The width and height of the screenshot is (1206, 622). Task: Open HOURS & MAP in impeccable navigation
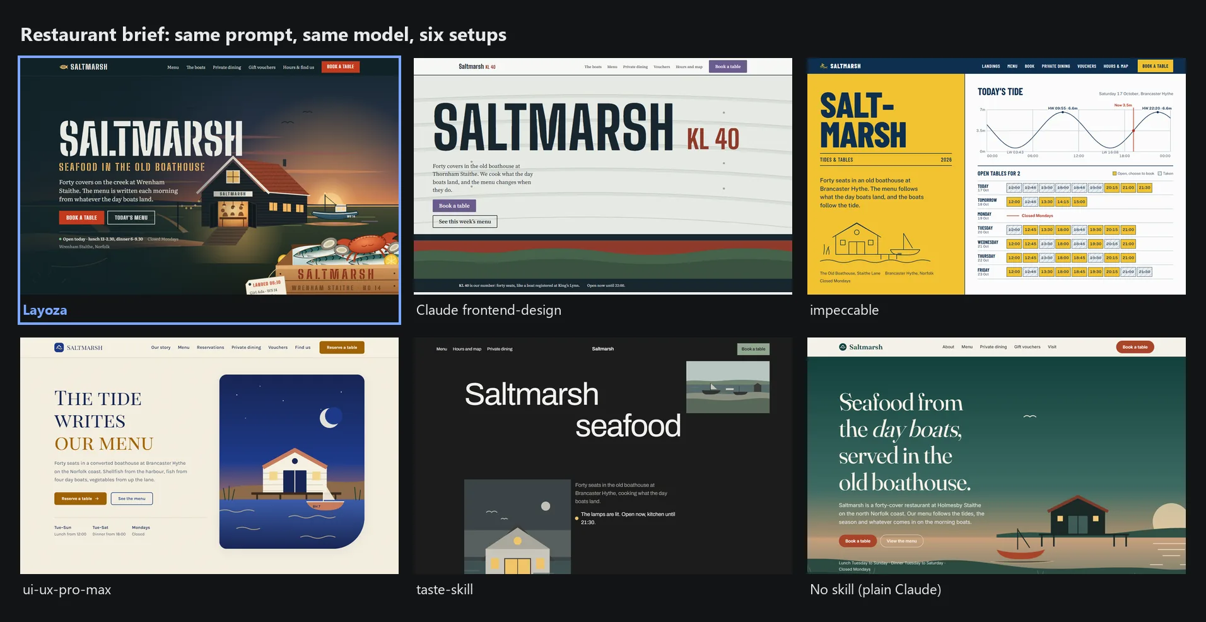click(x=1116, y=66)
